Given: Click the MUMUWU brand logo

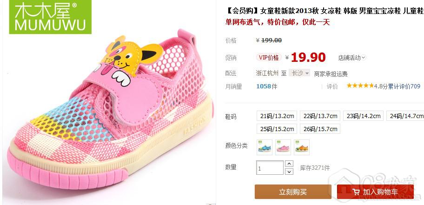Looking at the screenshot, I should [50, 17].
